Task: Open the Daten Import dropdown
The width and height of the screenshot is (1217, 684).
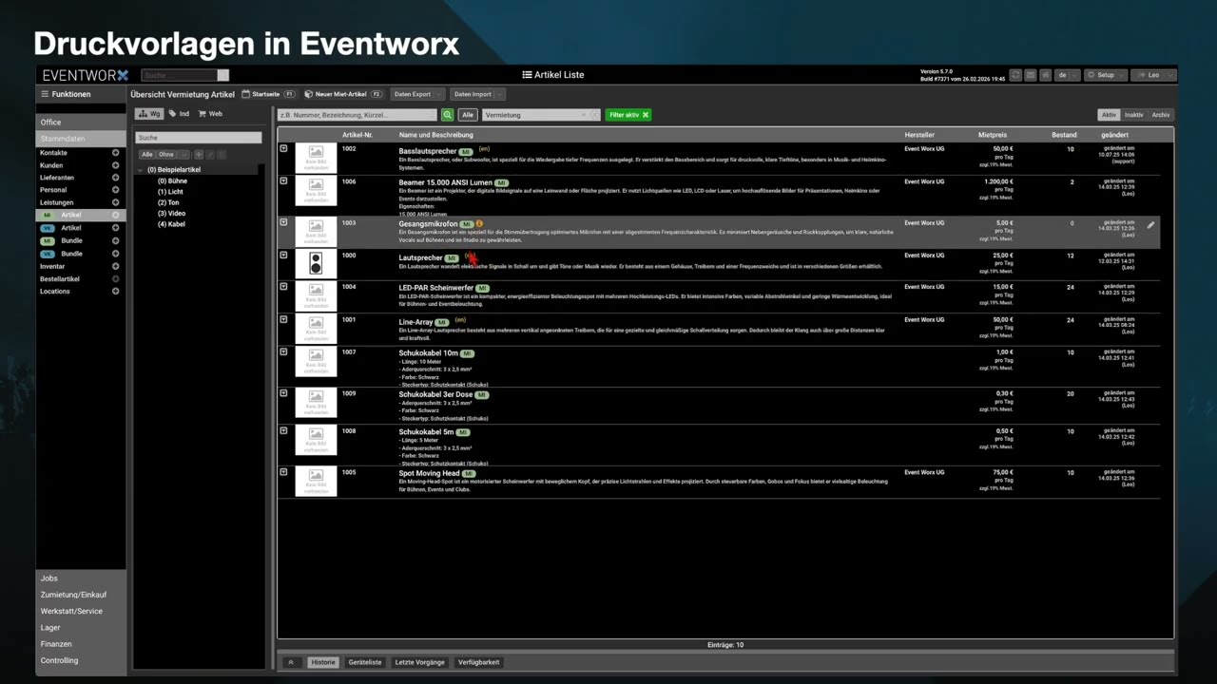Action: point(477,94)
